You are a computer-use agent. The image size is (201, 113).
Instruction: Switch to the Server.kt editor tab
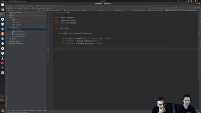tap(86, 10)
